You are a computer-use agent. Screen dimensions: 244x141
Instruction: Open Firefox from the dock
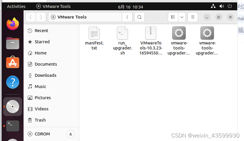click(13, 24)
